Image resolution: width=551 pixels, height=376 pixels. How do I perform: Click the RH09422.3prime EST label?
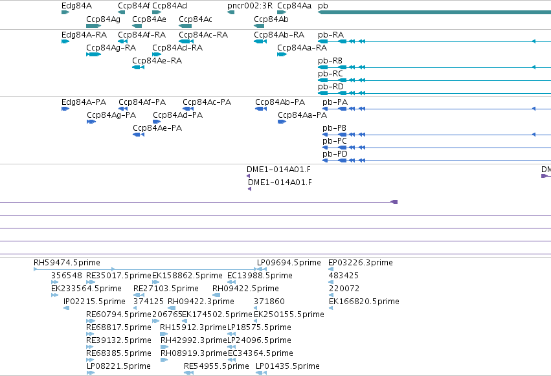(201, 302)
